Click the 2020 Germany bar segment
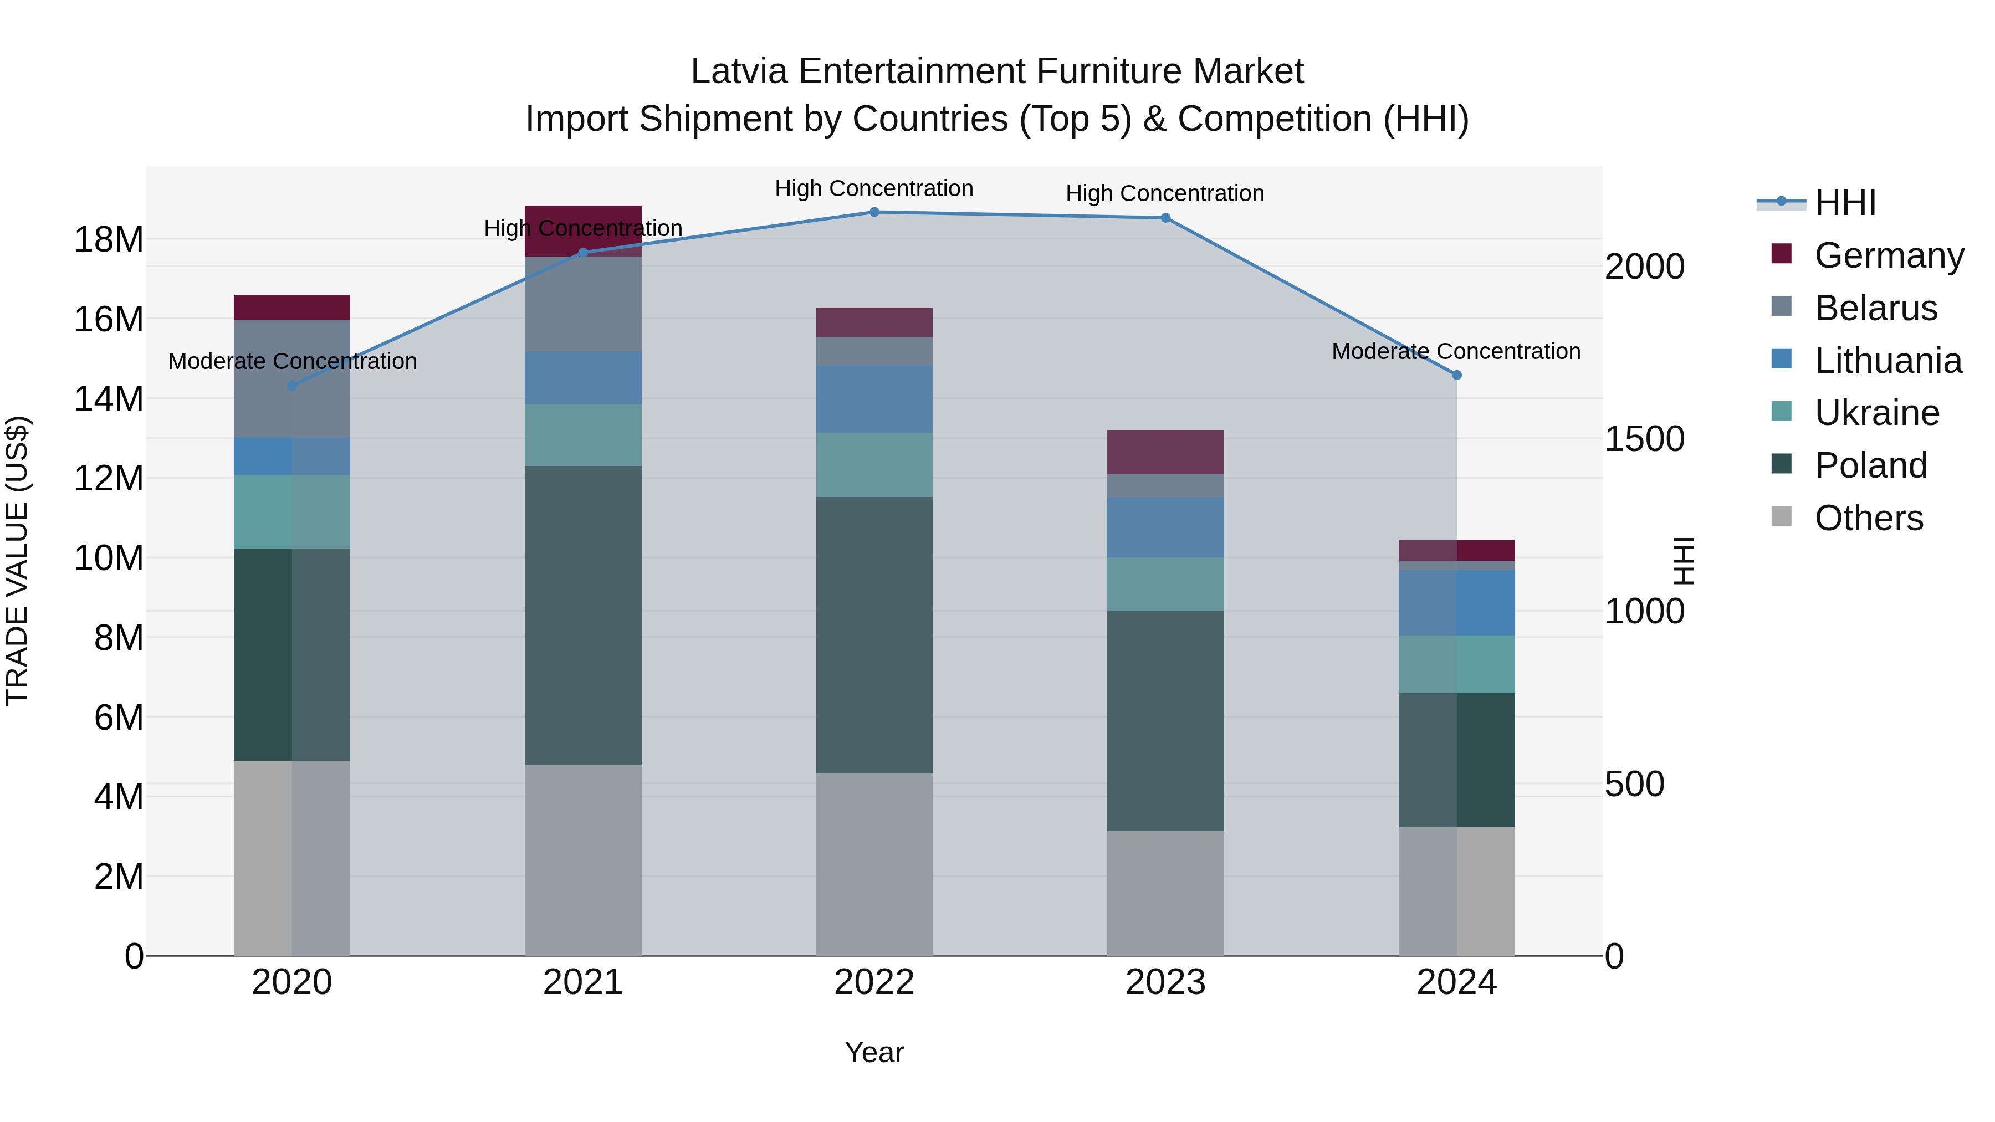1995x1122 pixels. point(292,308)
